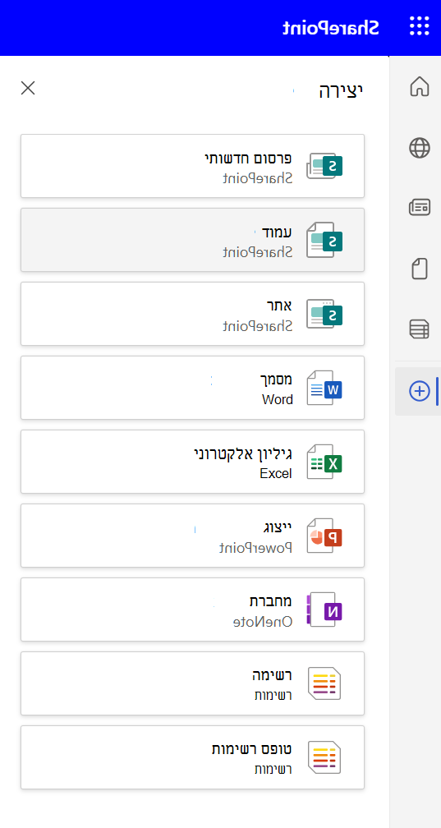Create a PowerPoint ייצוג presentation
Viewport: 441px width, 828px height.
[x=192, y=536]
